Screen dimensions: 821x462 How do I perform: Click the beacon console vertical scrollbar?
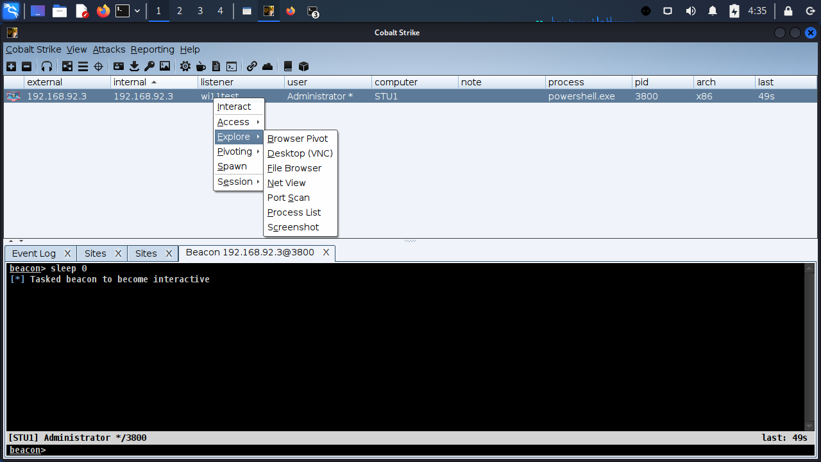[x=809, y=346]
